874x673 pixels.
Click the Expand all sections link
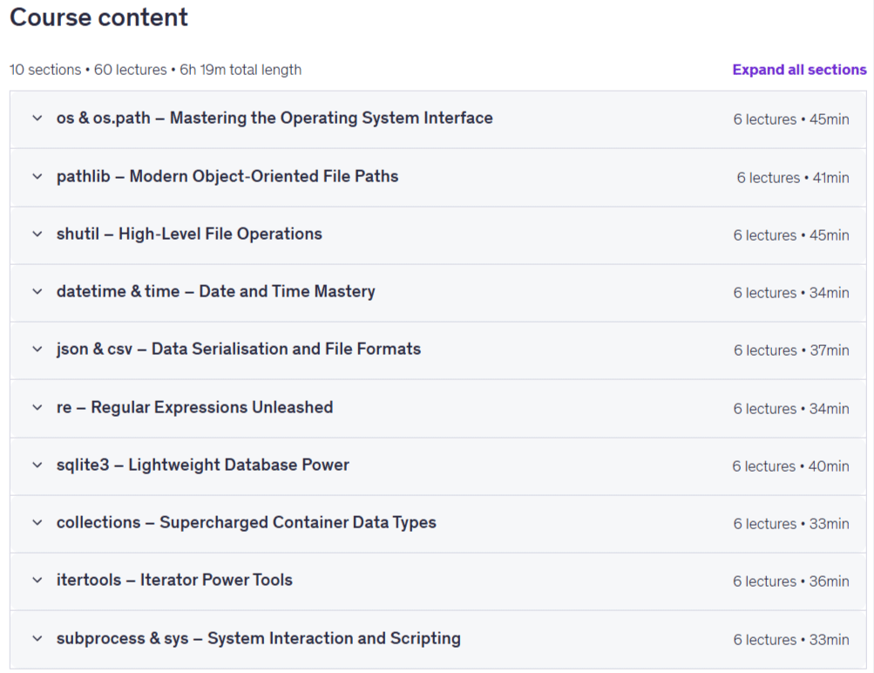(799, 70)
